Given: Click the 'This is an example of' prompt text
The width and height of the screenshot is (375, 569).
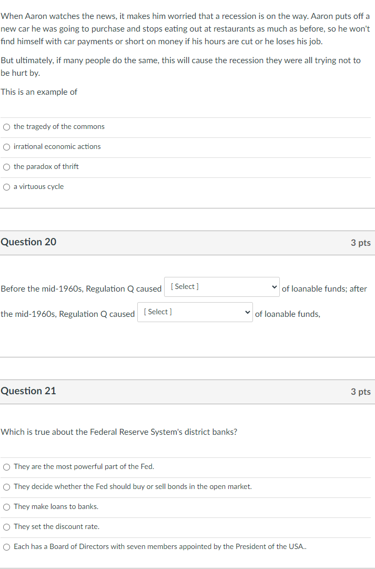Looking at the screenshot, I should (x=39, y=92).
